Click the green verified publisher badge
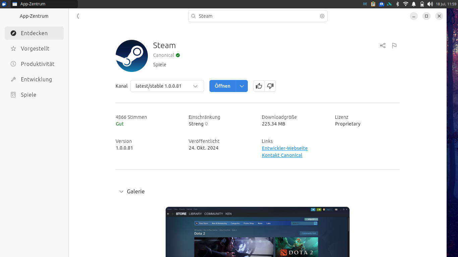458x257 pixels. coord(178,55)
